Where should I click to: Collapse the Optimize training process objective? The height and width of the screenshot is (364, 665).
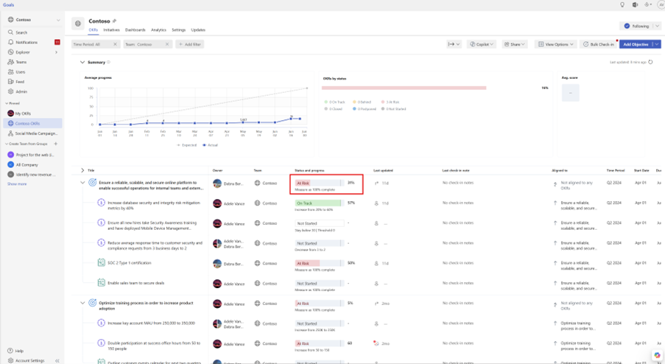pos(82,303)
